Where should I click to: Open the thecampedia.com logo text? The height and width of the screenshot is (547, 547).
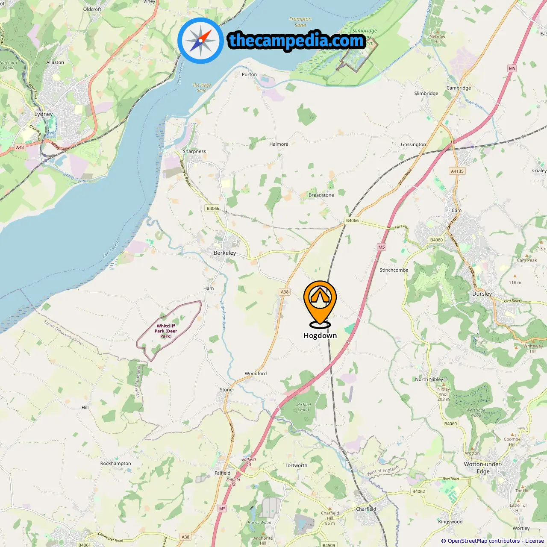coord(297,41)
